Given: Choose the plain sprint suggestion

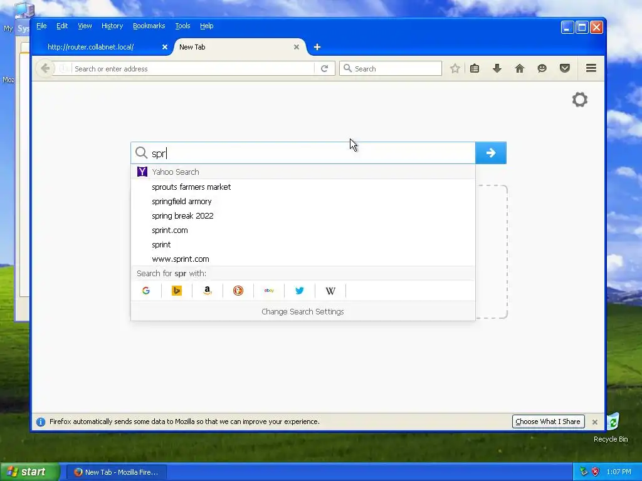Looking at the screenshot, I should (x=303, y=245).
